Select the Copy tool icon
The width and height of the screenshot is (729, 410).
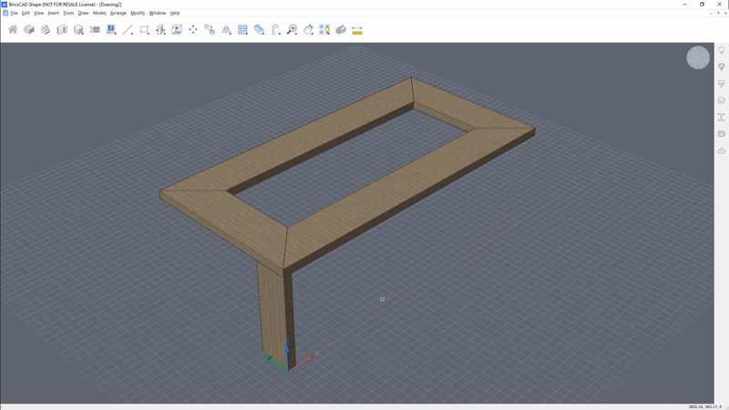coord(210,30)
